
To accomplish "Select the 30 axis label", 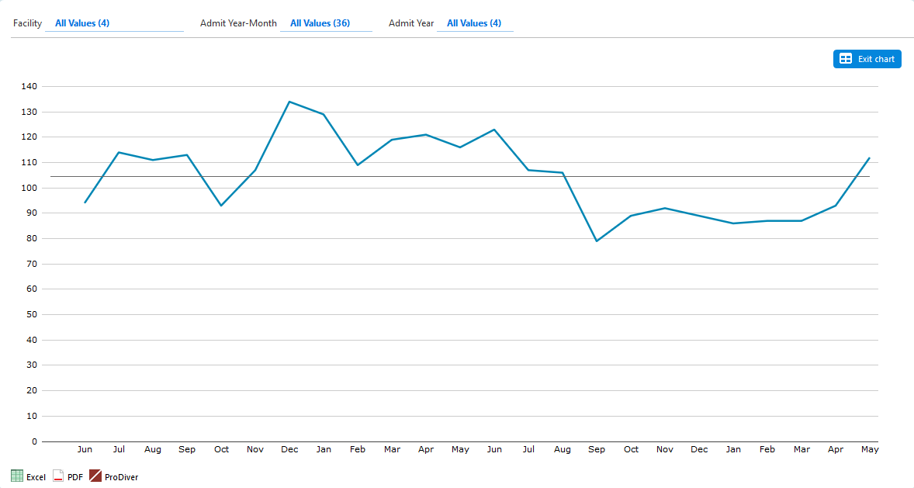I will (32, 365).
